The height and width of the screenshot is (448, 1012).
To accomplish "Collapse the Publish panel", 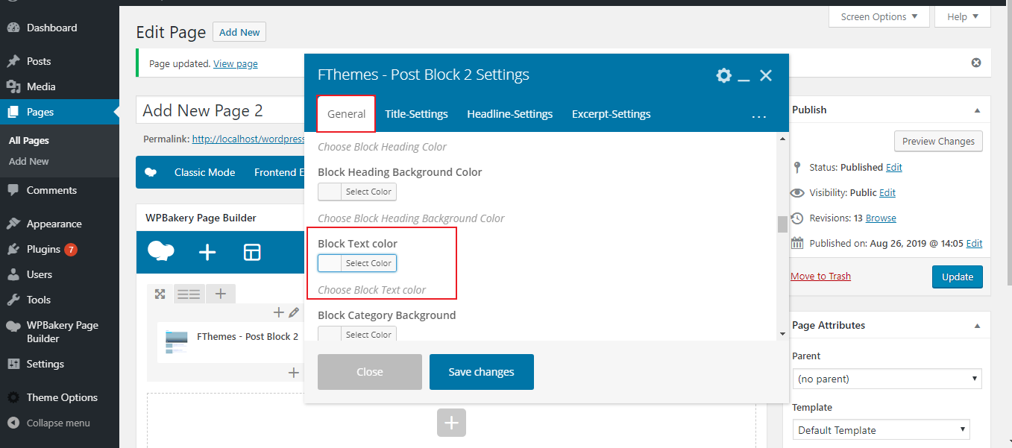I will pyautogui.click(x=977, y=110).
